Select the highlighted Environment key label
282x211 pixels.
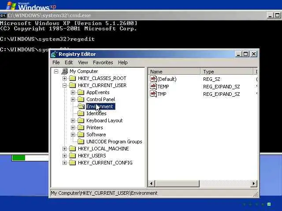pos(100,106)
